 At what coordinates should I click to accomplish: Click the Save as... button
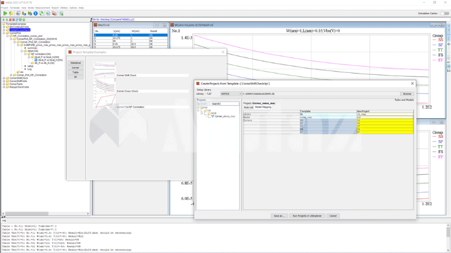click(x=279, y=216)
